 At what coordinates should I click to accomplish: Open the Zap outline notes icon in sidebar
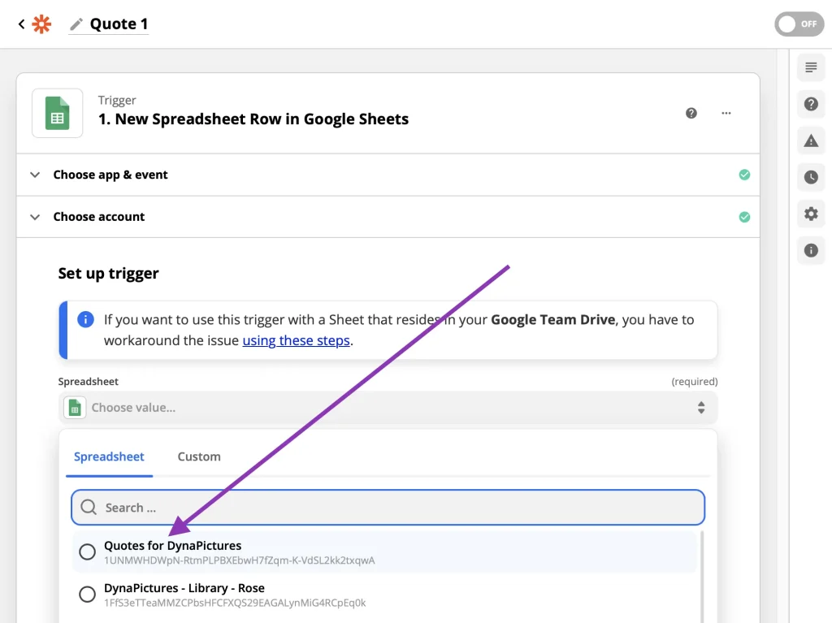click(x=811, y=67)
